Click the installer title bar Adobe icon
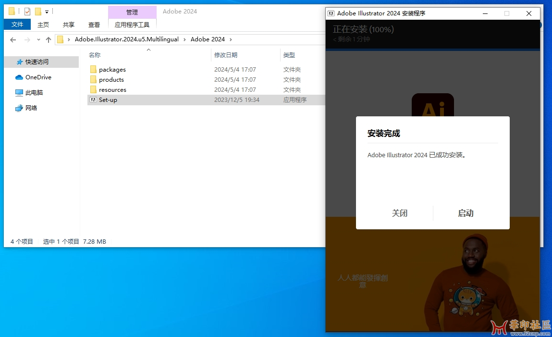552x337 pixels. click(331, 13)
